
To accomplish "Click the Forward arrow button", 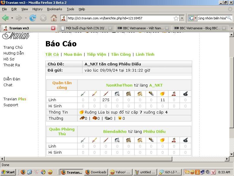I will point(19,18).
